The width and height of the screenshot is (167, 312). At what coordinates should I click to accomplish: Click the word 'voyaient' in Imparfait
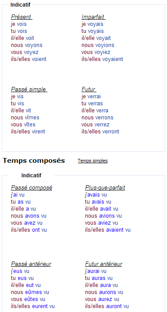coord(113,59)
